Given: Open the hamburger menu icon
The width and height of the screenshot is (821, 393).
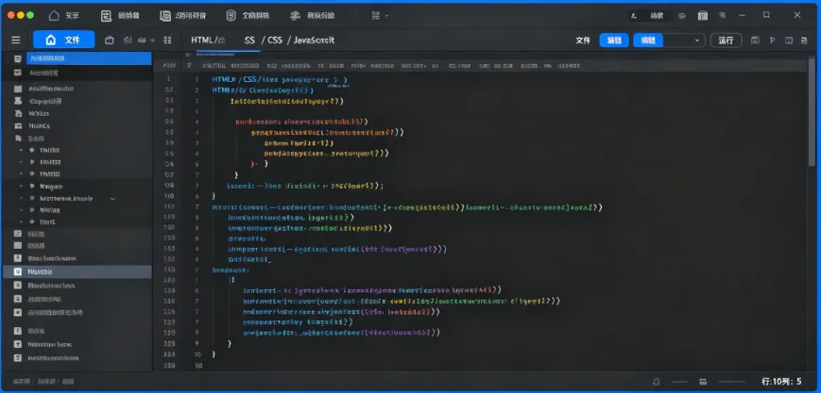Looking at the screenshot, I should coord(16,41).
